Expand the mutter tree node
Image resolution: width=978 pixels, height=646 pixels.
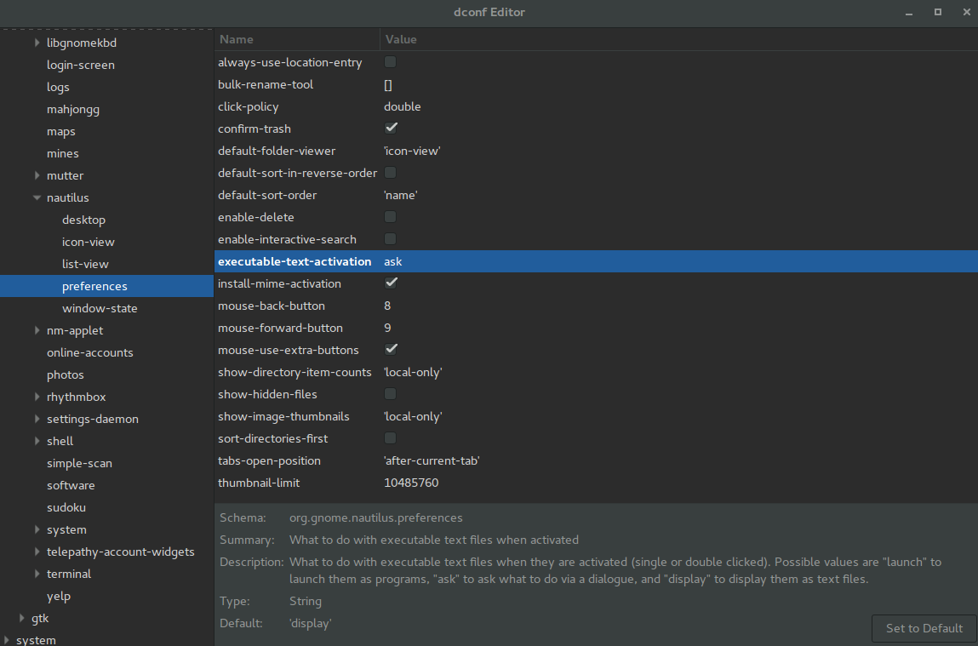[37, 175]
